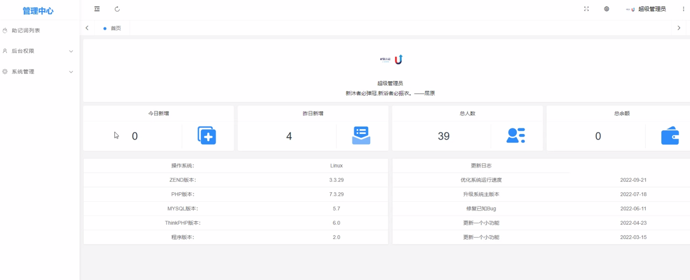The height and width of the screenshot is (280, 690).
Task: Enter fullscreen mode via the fullscreen icon
Action: pos(586,9)
